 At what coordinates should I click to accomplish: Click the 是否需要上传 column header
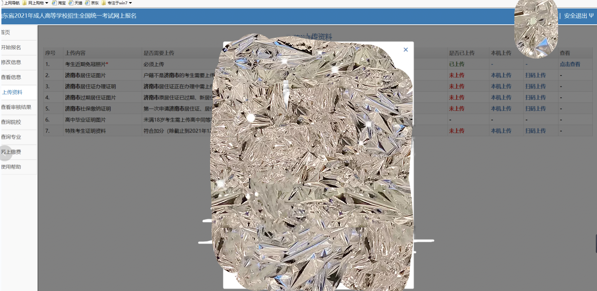[159, 53]
